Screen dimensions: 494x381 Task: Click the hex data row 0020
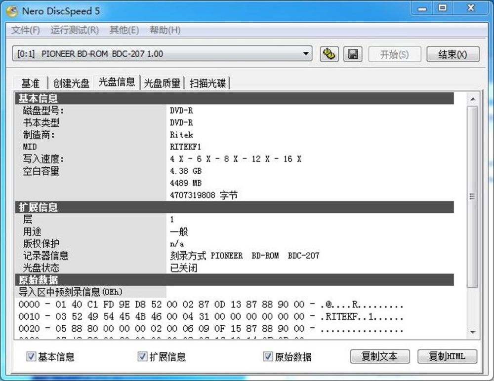click(211, 329)
